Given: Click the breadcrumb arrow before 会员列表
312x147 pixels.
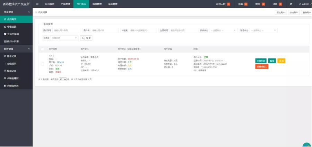Looking at the screenshot, I should [x=36, y=12].
